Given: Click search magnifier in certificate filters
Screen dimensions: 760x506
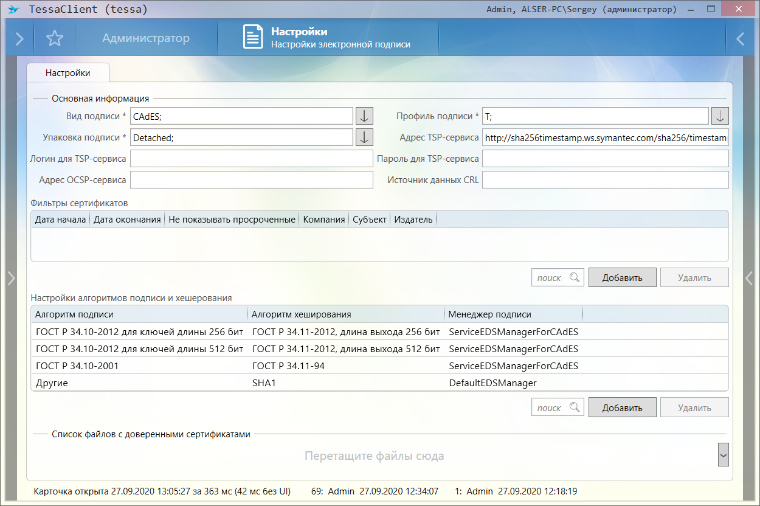Looking at the screenshot, I should [575, 277].
